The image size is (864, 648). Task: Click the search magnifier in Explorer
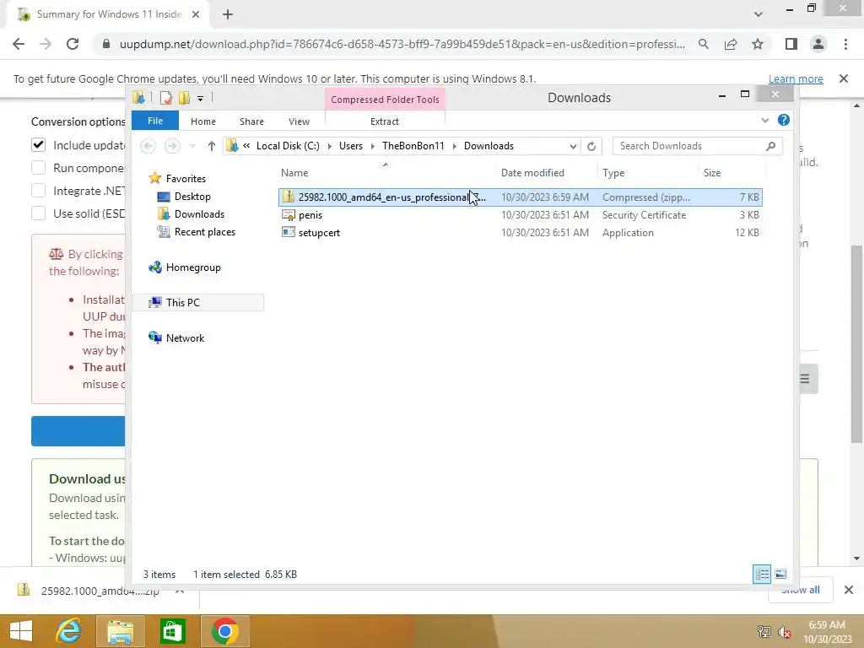(771, 146)
